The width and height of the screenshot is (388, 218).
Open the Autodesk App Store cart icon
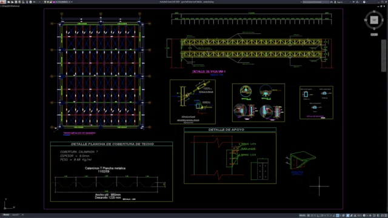[353, 2]
